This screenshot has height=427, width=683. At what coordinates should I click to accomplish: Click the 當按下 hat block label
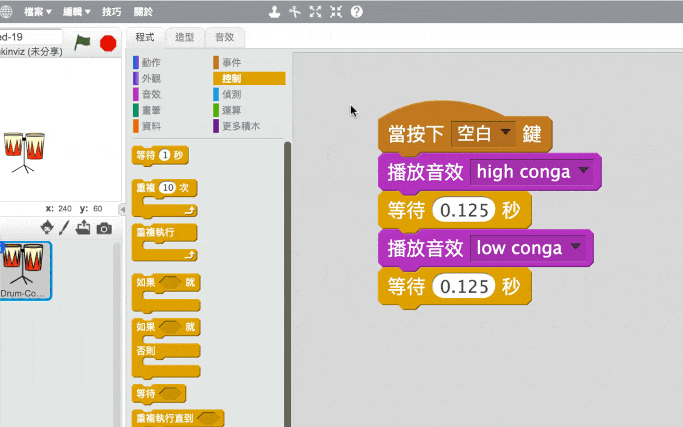point(415,134)
